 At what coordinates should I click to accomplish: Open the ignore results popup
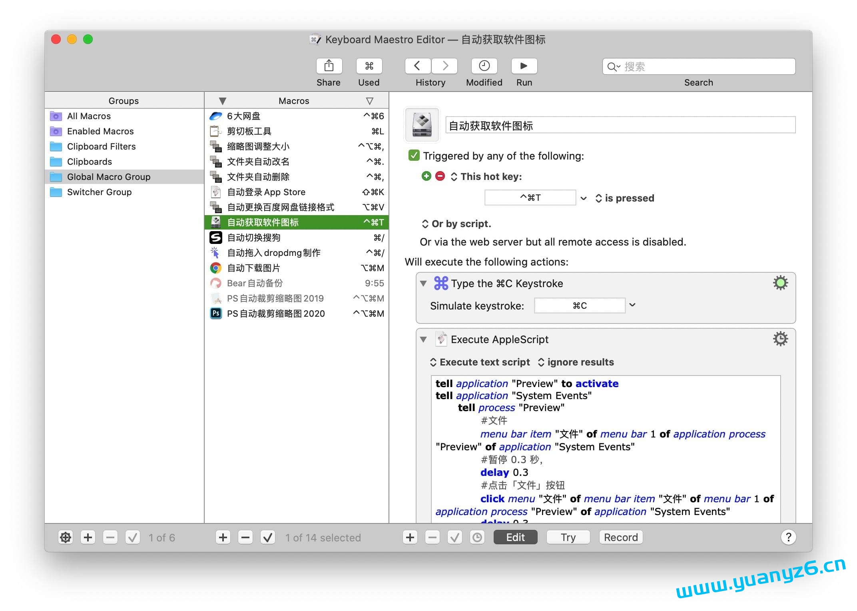pos(576,362)
